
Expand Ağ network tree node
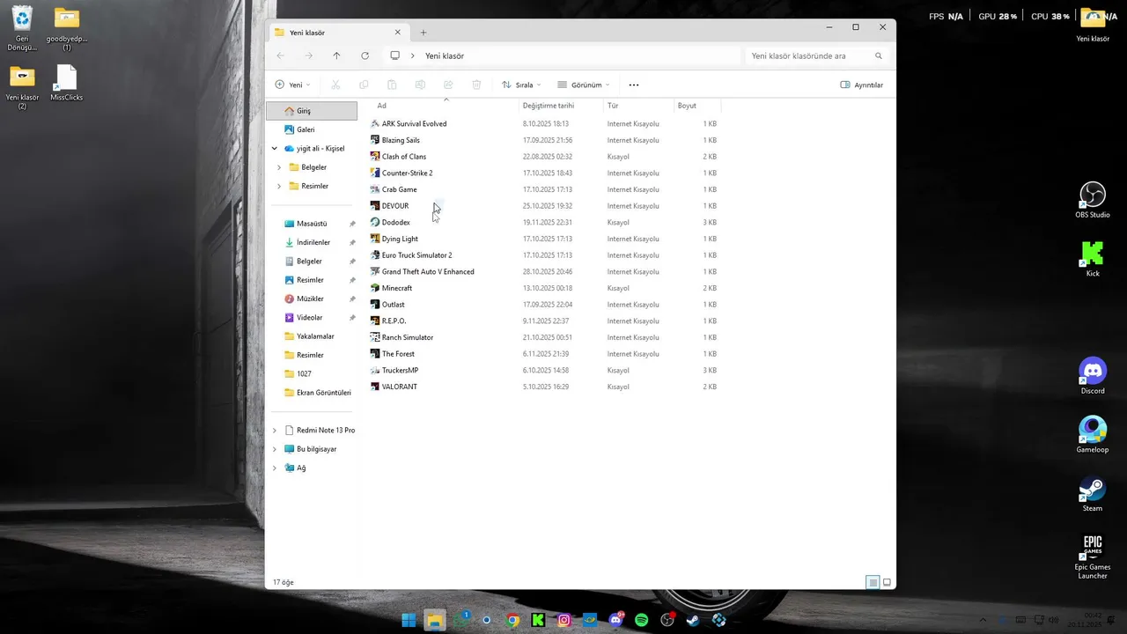pos(275,468)
